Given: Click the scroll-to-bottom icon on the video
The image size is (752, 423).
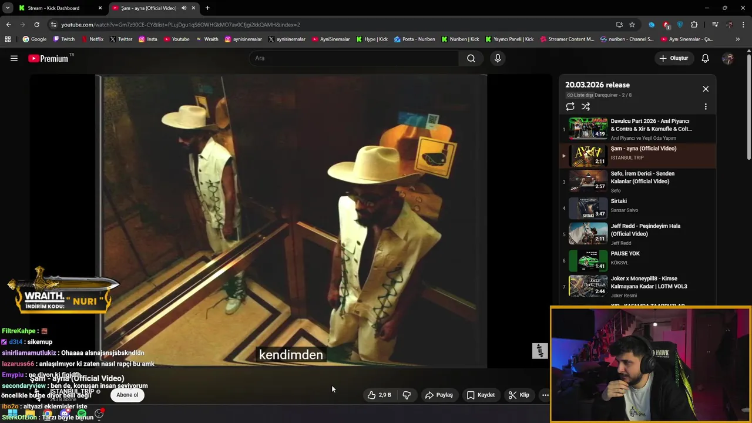Looking at the screenshot, I should [540, 351].
